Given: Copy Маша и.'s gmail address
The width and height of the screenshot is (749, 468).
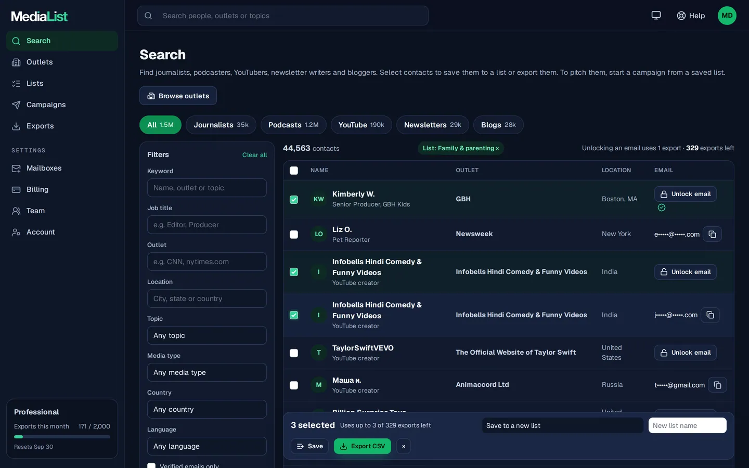Looking at the screenshot, I should pos(717,385).
